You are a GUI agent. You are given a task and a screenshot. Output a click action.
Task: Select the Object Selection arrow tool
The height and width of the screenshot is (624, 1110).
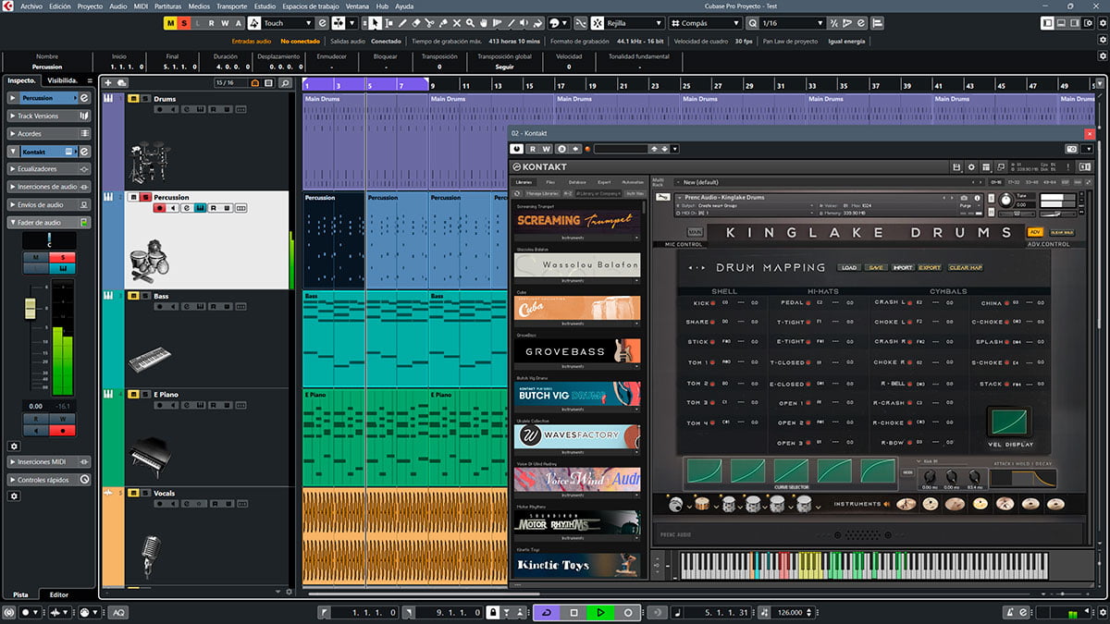pos(376,22)
